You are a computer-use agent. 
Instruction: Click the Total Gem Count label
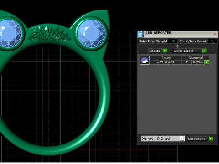193,41
